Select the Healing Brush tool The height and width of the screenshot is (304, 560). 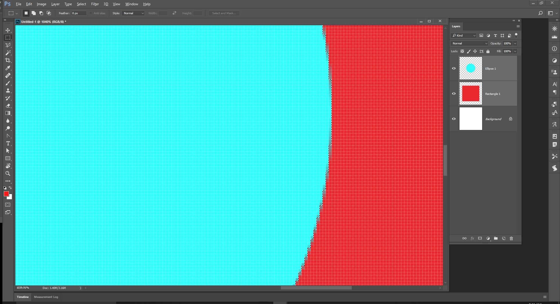[x=8, y=75]
